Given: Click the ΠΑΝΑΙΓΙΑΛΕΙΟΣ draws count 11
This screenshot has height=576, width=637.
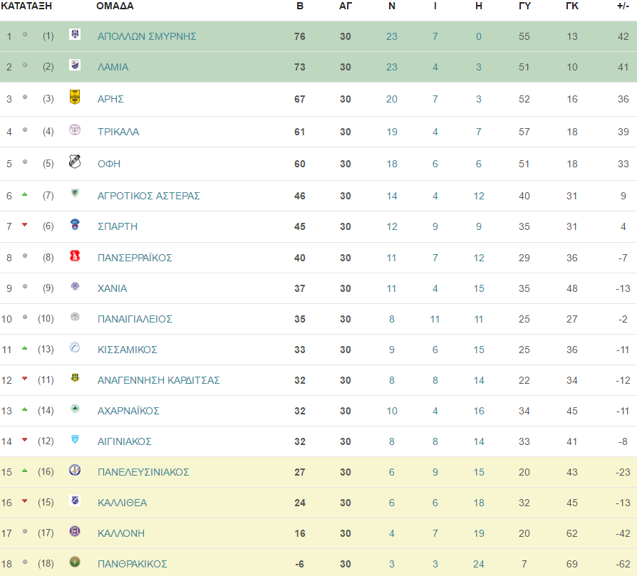Looking at the screenshot, I should pyautogui.click(x=435, y=319).
